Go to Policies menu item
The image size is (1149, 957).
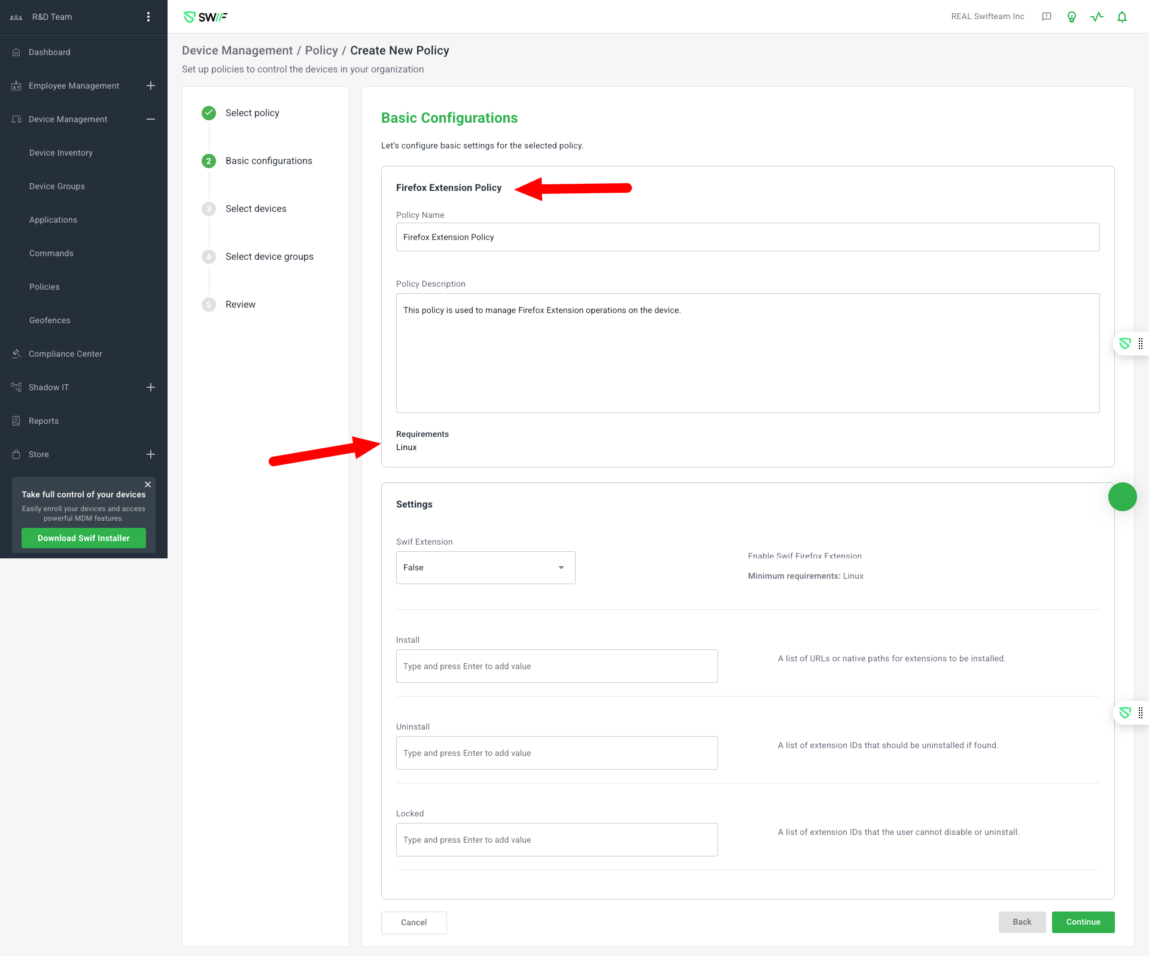point(44,287)
